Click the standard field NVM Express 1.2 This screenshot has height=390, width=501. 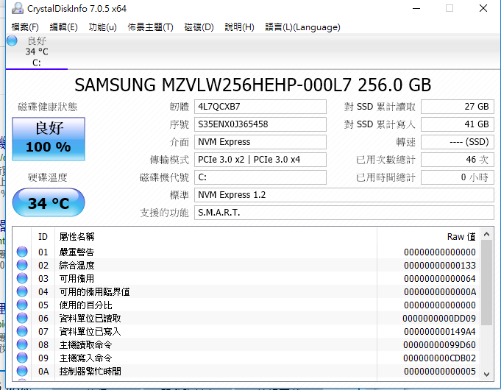coord(344,195)
